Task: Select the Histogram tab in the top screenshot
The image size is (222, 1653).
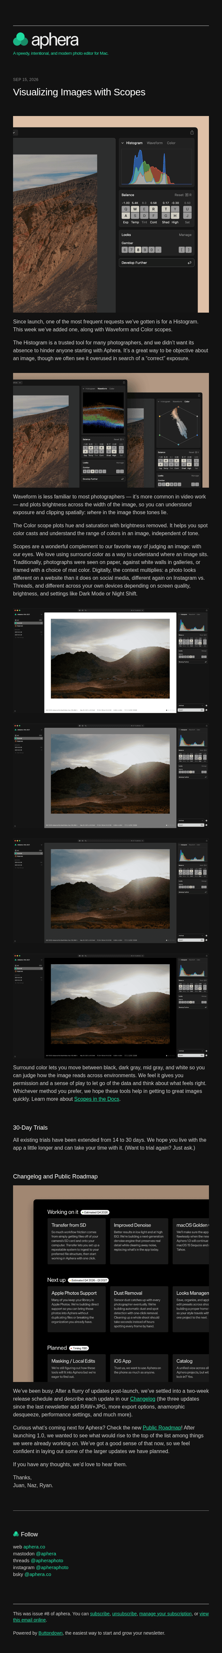Action: [135, 143]
